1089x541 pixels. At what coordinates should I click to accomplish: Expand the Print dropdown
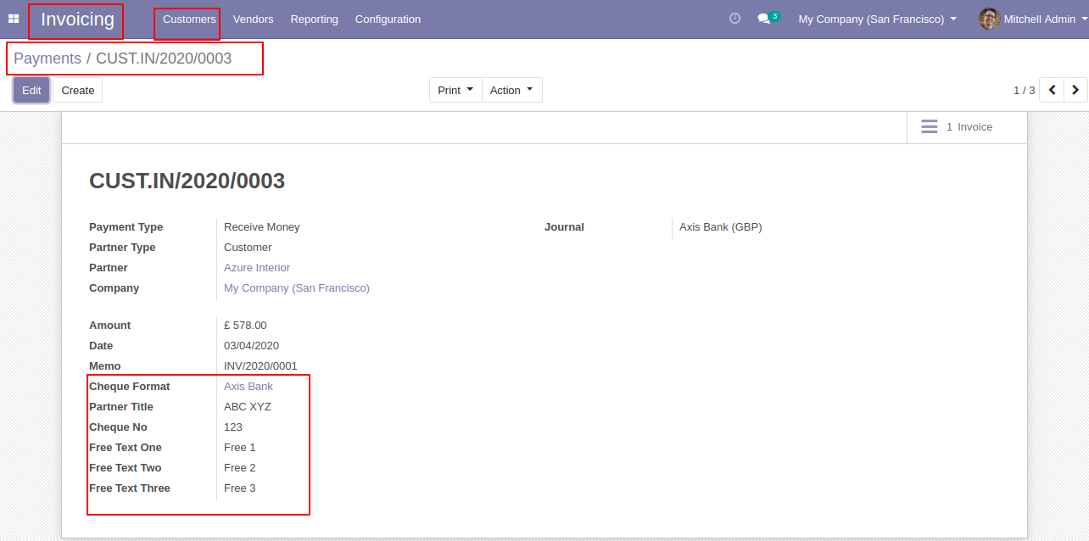[455, 90]
